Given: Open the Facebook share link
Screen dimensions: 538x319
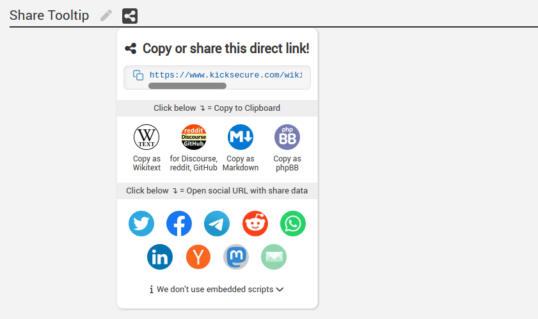Looking at the screenshot, I should pos(179,224).
